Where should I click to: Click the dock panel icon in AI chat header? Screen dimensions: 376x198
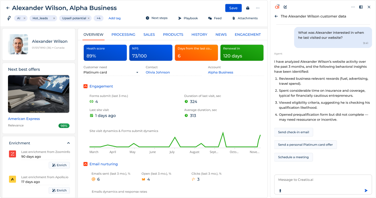point(361,7)
